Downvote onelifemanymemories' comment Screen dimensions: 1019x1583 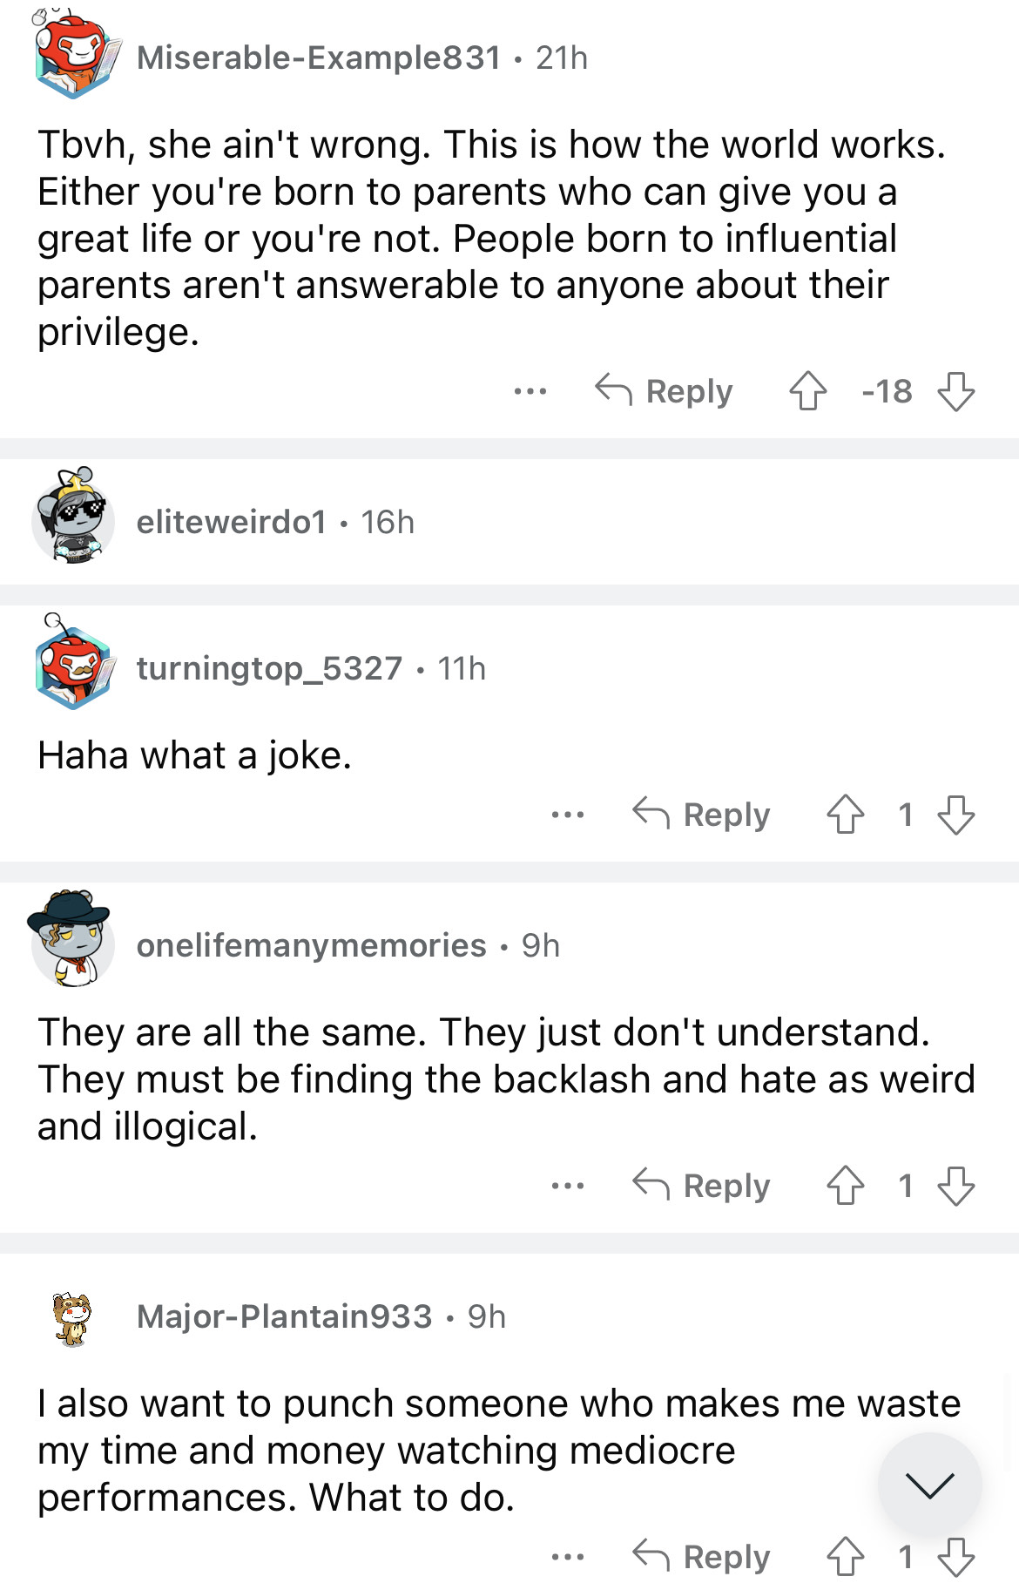click(955, 1186)
